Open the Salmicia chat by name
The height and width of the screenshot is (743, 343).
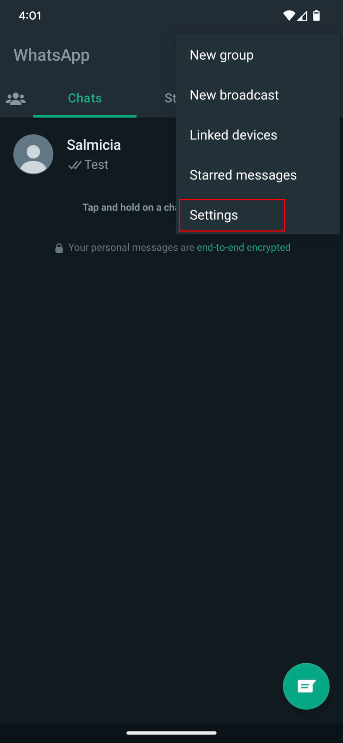pos(94,145)
